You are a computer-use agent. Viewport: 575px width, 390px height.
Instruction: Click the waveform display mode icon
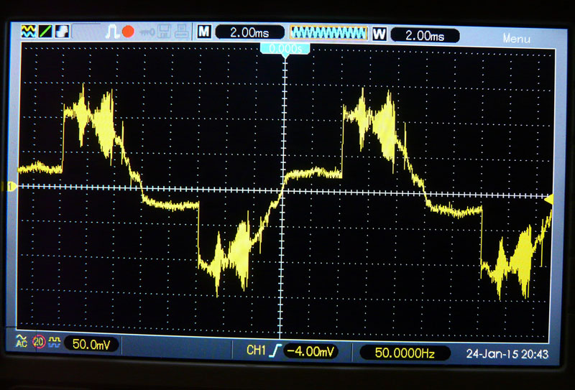coord(29,32)
